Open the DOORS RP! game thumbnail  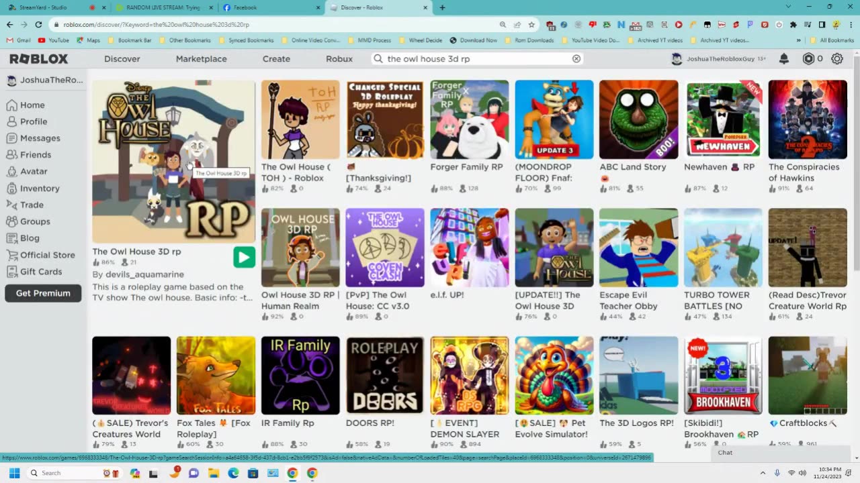pos(385,376)
